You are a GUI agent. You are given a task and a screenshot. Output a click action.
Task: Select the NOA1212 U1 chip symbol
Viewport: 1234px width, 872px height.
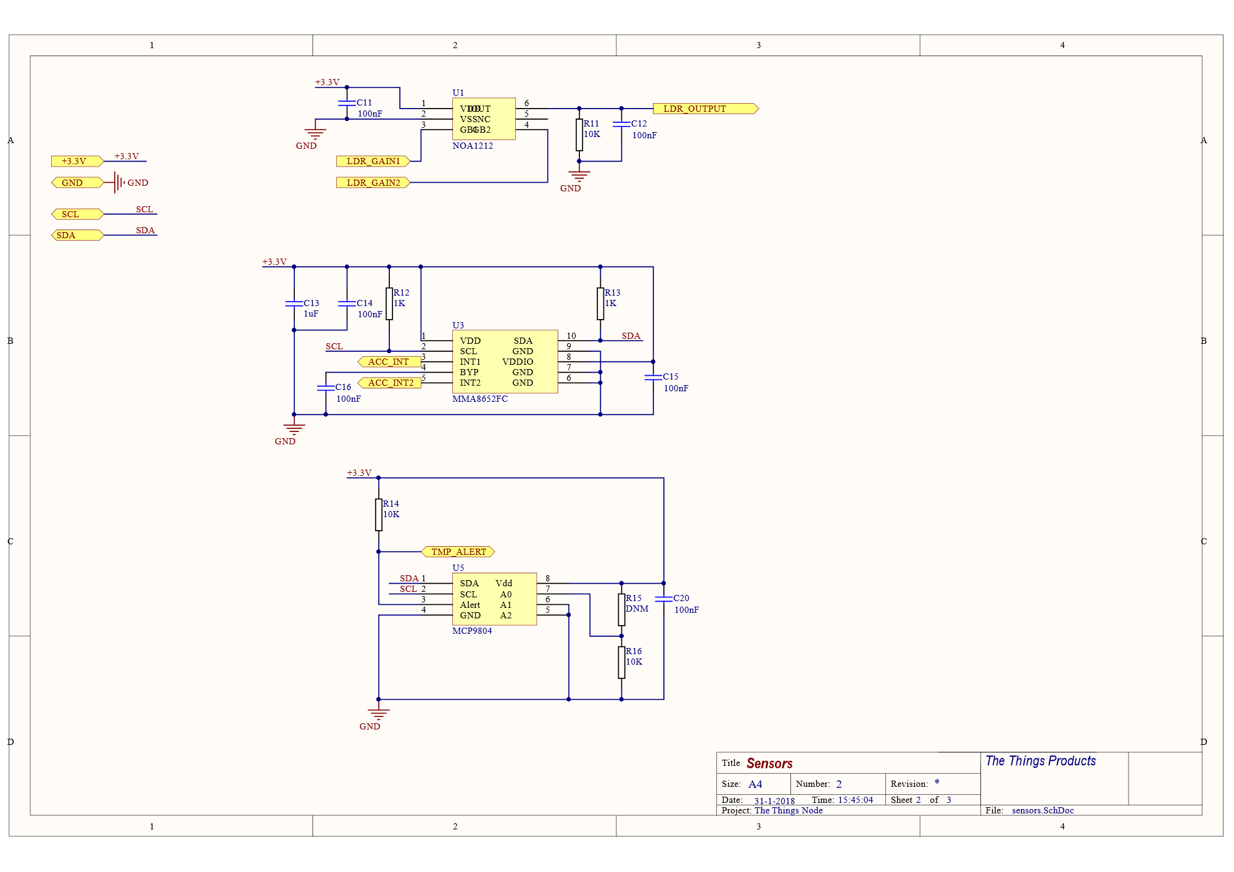[x=484, y=118]
